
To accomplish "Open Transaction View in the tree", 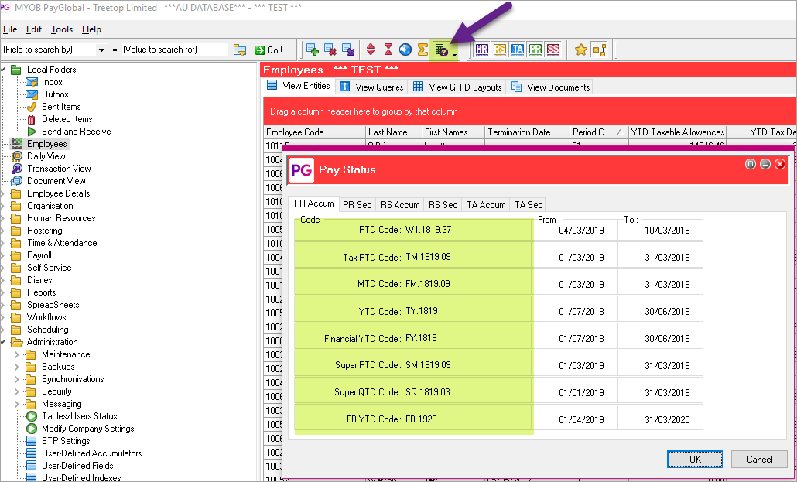I will [x=59, y=169].
